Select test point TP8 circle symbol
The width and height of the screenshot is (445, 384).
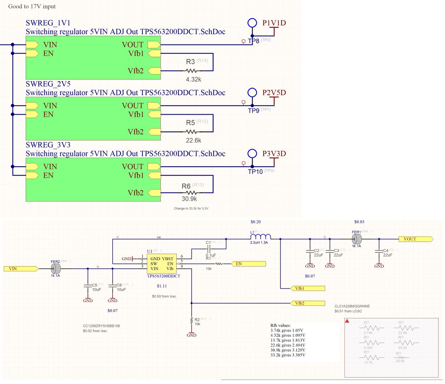(x=253, y=22)
